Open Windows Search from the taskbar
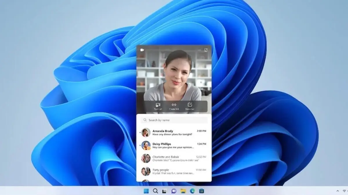This screenshot has width=348, height=195. click(x=155, y=191)
